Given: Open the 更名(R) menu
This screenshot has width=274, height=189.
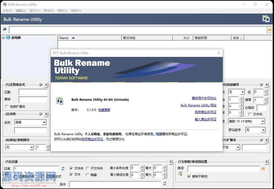Looking at the screenshot, I should (49, 11).
